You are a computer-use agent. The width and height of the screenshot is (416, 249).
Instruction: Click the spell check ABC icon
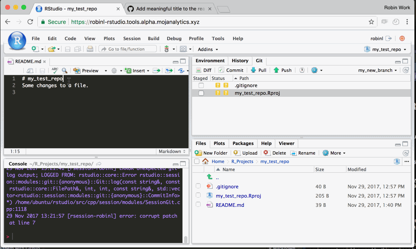click(x=55, y=70)
